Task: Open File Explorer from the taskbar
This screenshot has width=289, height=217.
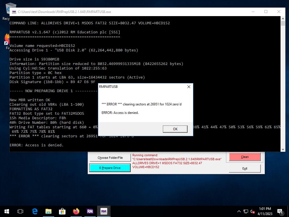Action: 49,211
